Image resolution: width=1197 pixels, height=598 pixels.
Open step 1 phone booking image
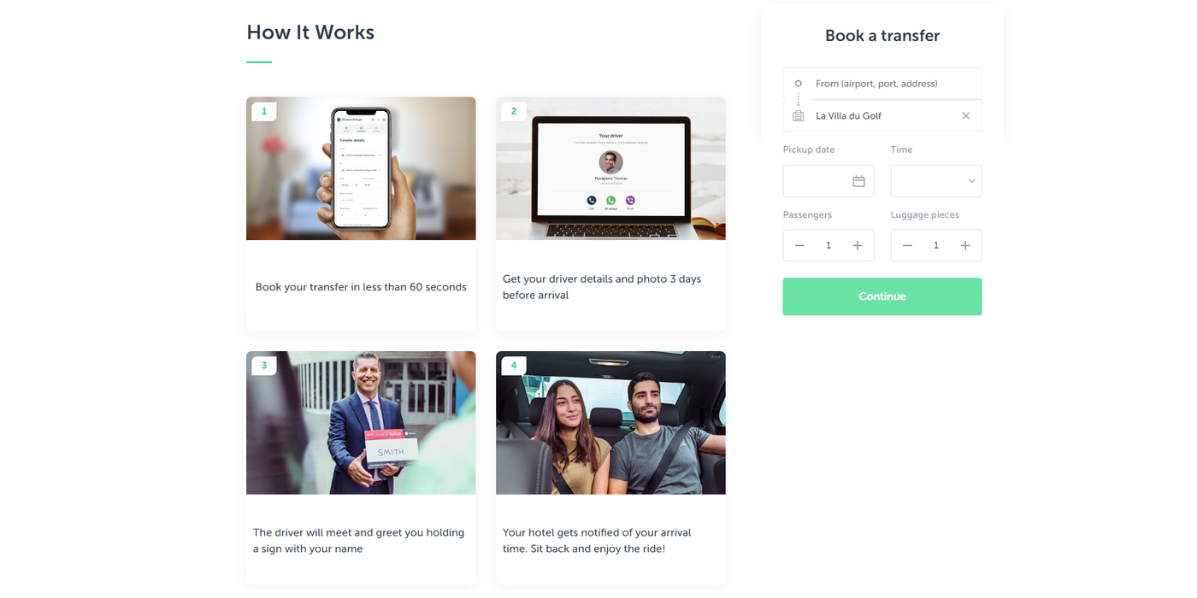coord(361,168)
